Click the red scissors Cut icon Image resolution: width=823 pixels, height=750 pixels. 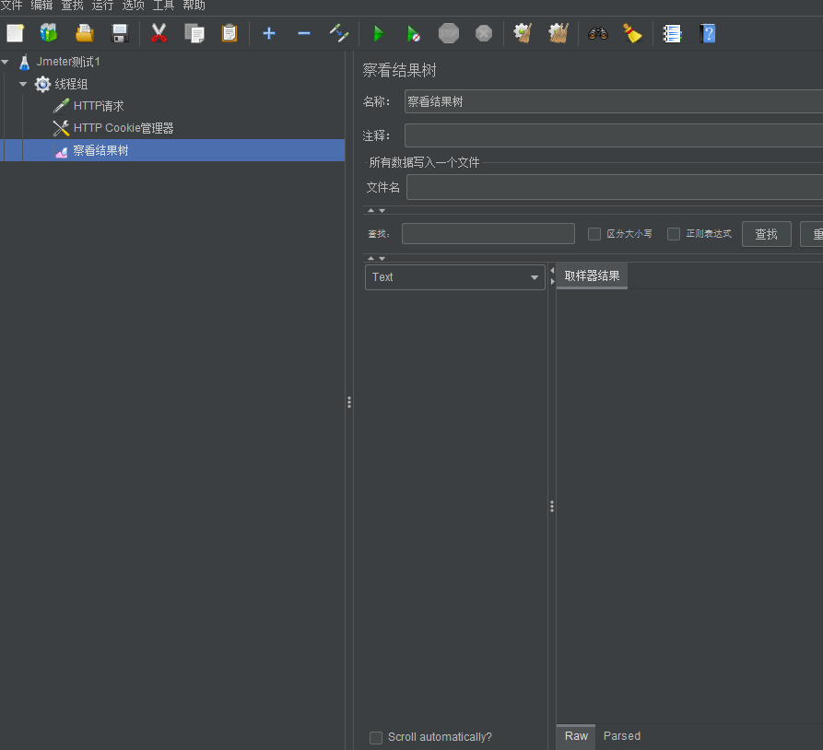(x=159, y=34)
